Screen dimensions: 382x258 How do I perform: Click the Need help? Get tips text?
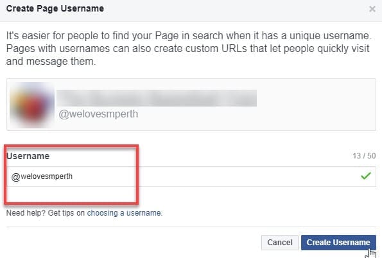[x=40, y=213]
